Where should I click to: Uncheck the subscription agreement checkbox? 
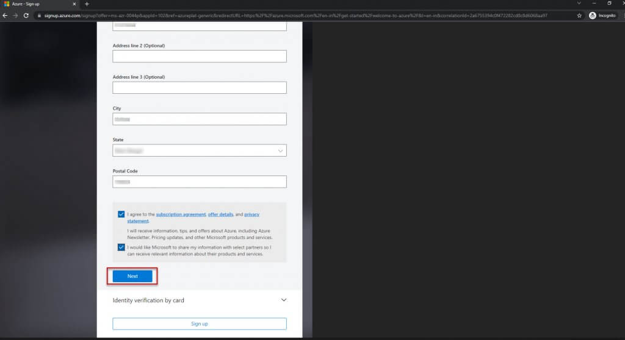pyautogui.click(x=121, y=214)
